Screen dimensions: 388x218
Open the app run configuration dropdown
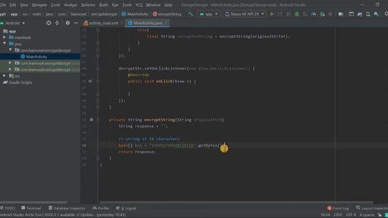(209, 14)
